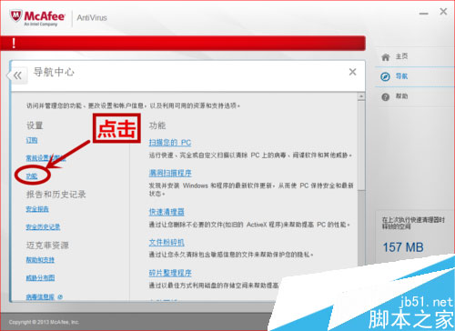The height and width of the screenshot is (331, 455).
Task: Close the 导航中心 panel with X
Action: click(x=352, y=72)
